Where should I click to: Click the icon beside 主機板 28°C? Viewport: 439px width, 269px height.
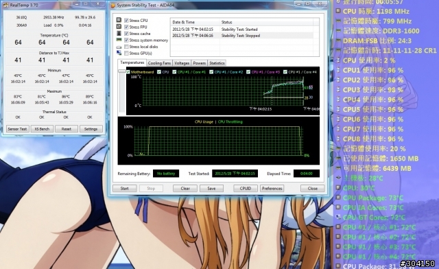coord(338,178)
